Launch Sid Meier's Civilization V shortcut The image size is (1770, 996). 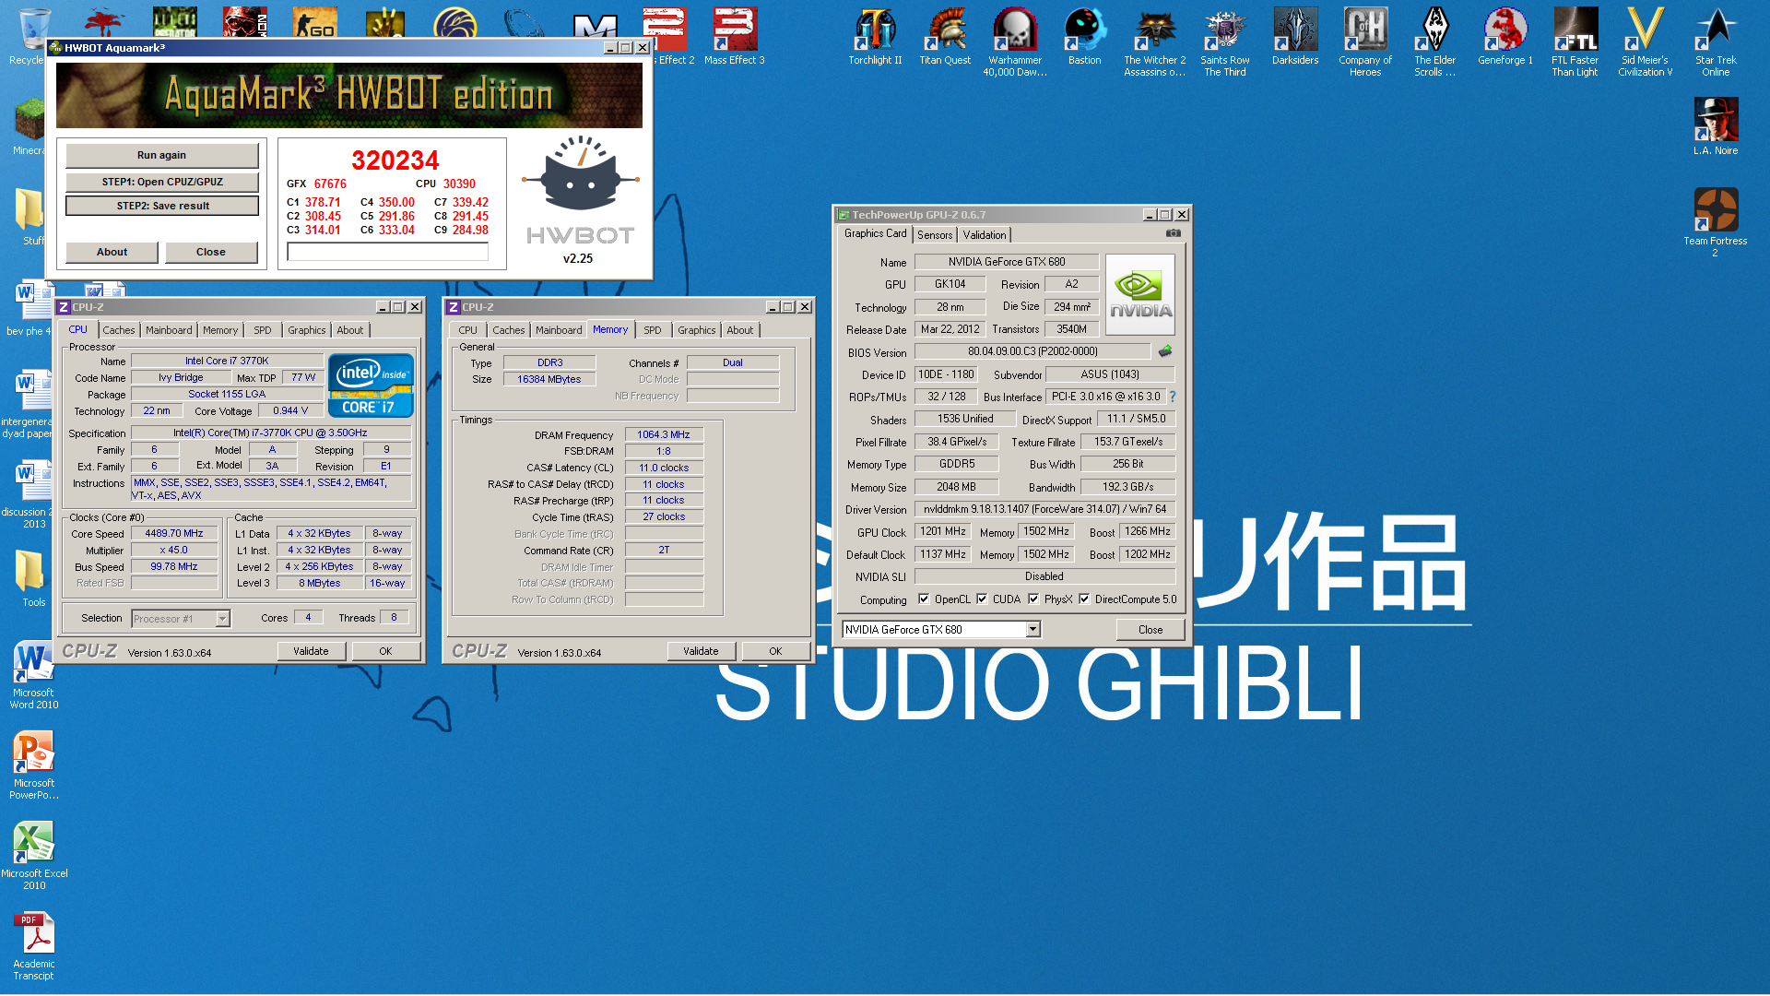pyautogui.click(x=1646, y=41)
